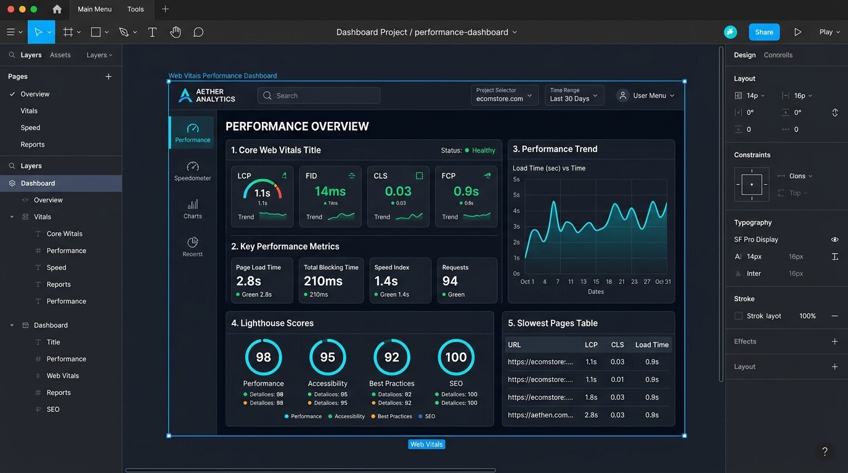Expand the file name dropdown chevron
Screen dimensions: 848x473
click(x=515, y=32)
